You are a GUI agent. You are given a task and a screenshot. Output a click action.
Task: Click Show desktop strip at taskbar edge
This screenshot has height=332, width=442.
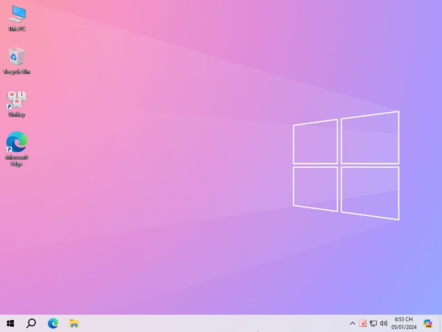[441, 323]
